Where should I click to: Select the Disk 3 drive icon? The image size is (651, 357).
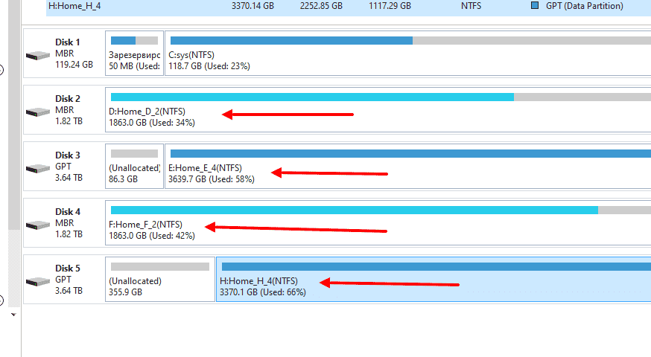click(x=37, y=169)
